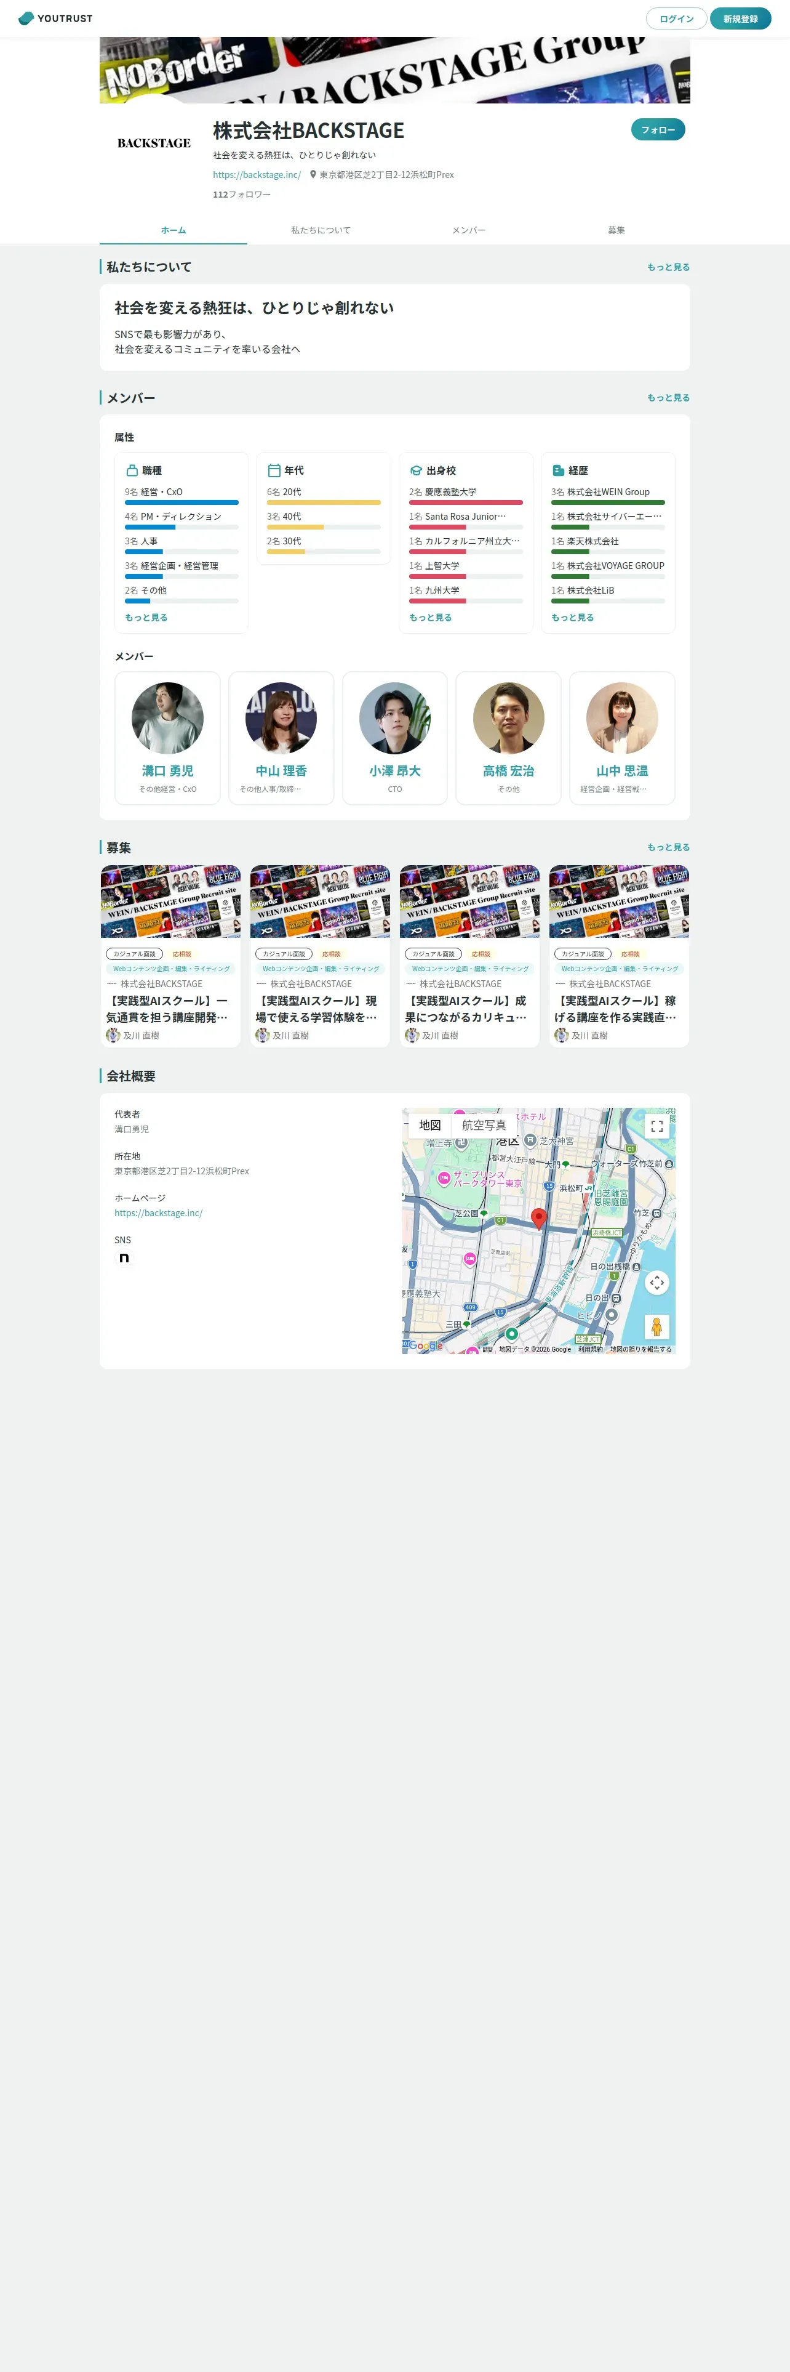The height and width of the screenshot is (2372, 790).
Task: Follow the company with フォロー button
Action: (658, 130)
